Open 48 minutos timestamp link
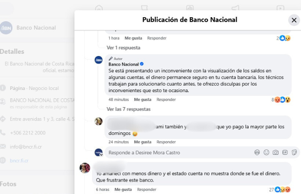The height and width of the screenshot is (194, 301). (x=119, y=100)
